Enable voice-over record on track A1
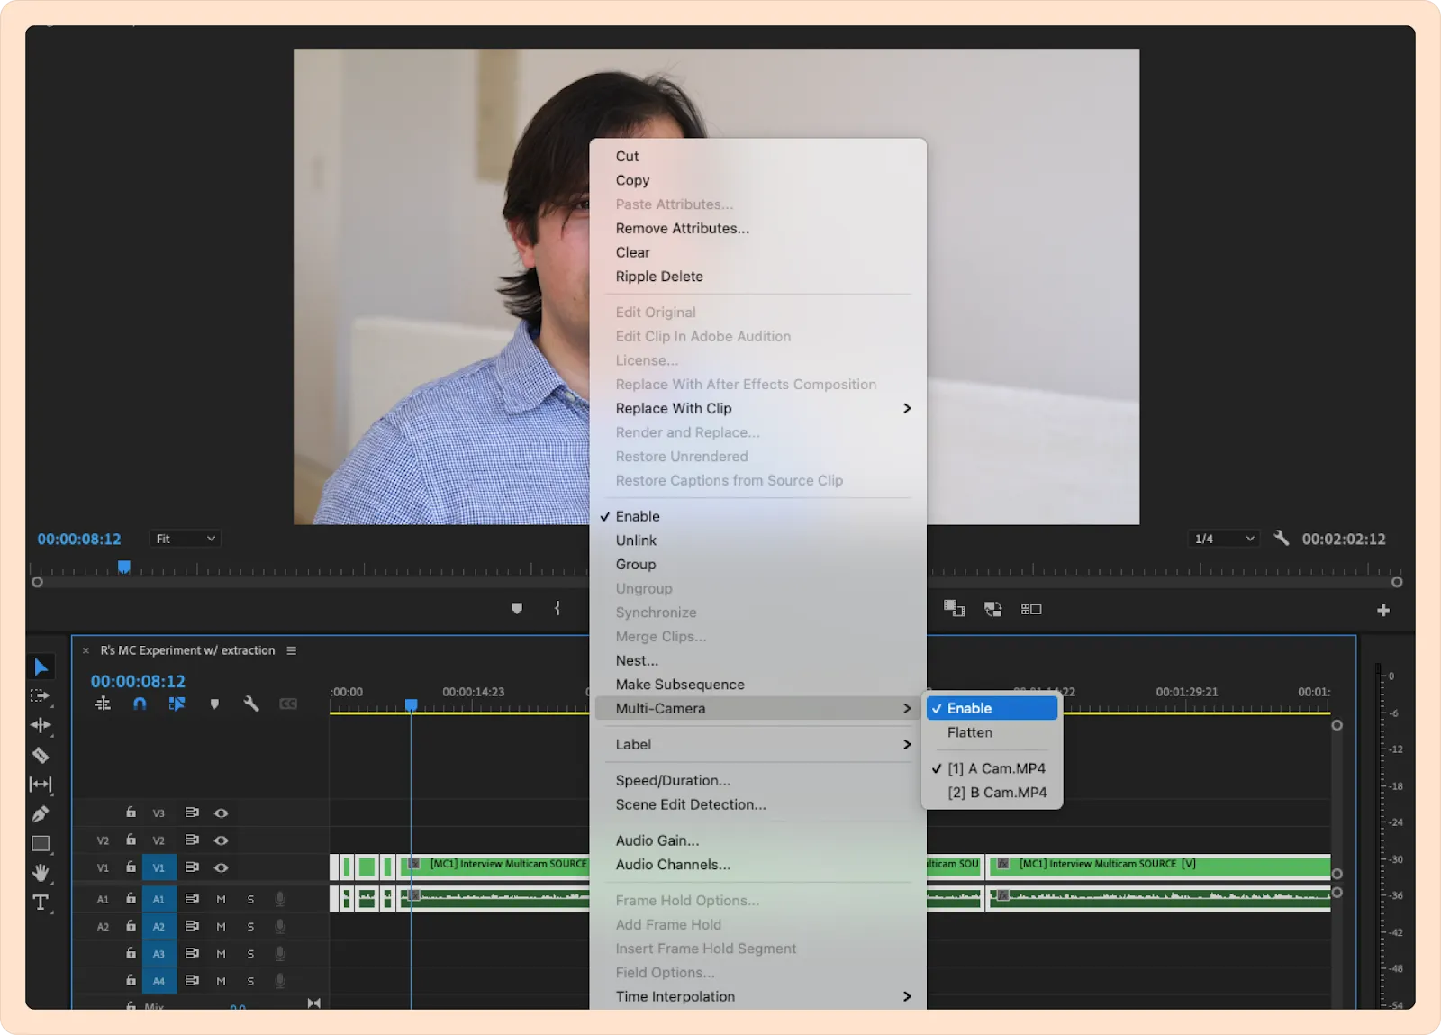1441x1035 pixels. coord(280,899)
